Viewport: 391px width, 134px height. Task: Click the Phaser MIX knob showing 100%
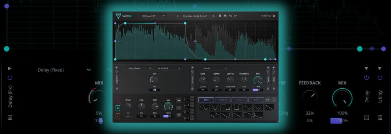(x=258, y=80)
